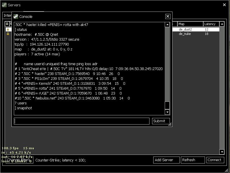230x173 pixels.
Task: Click the player row 'AntiCheat eYe | #.50C TV'
Action: 89,69
